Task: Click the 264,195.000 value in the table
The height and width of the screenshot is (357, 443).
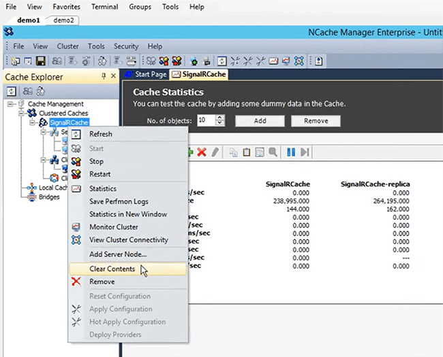Action: pyautogui.click(x=391, y=201)
